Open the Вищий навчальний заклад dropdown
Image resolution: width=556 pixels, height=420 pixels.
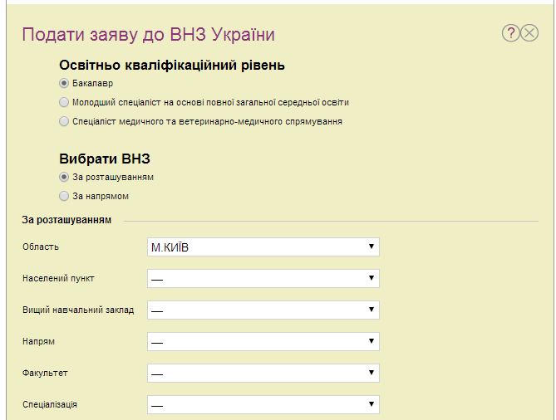[x=263, y=310]
